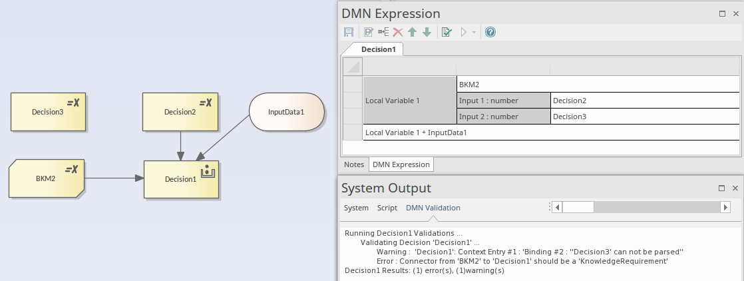Open help with the question mark icon
This screenshot has height=281, width=744.
coord(490,32)
